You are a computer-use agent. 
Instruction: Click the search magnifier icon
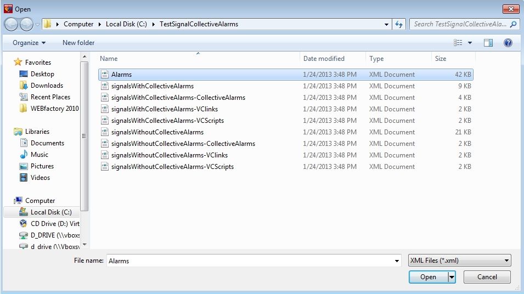[514, 24]
